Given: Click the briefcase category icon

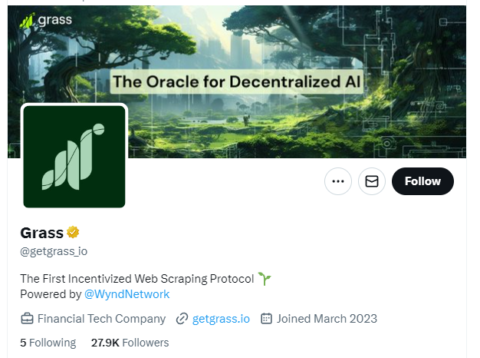Looking at the screenshot, I should point(27,318).
